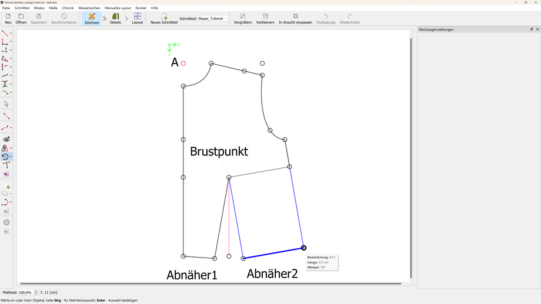Image resolution: width=541 pixels, height=304 pixels.
Task: Select the triangle point tool
Action: click(x=5, y=59)
